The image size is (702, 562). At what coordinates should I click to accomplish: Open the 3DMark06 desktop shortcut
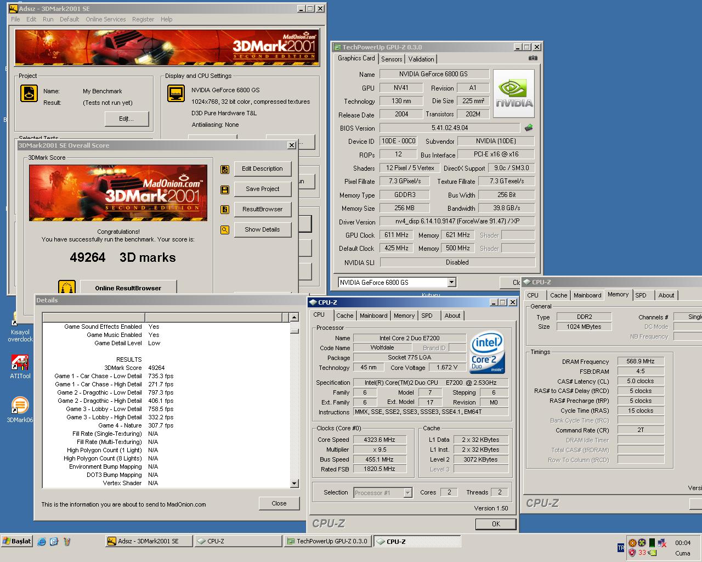coord(20,409)
